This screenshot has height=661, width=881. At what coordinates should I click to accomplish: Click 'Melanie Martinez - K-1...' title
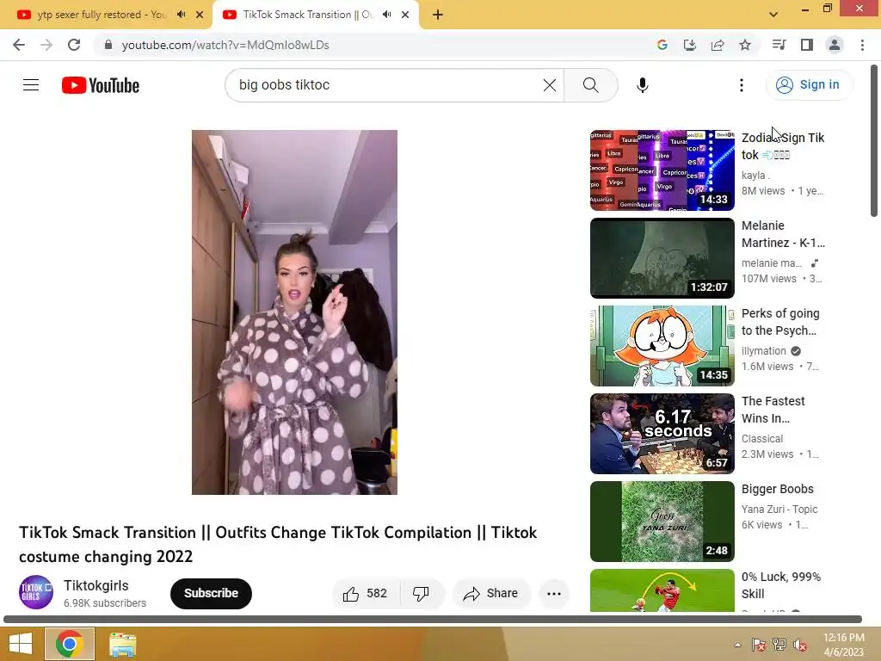point(783,234)
